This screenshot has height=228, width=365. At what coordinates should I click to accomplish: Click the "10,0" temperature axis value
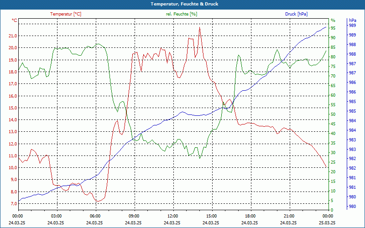[13, 168]
